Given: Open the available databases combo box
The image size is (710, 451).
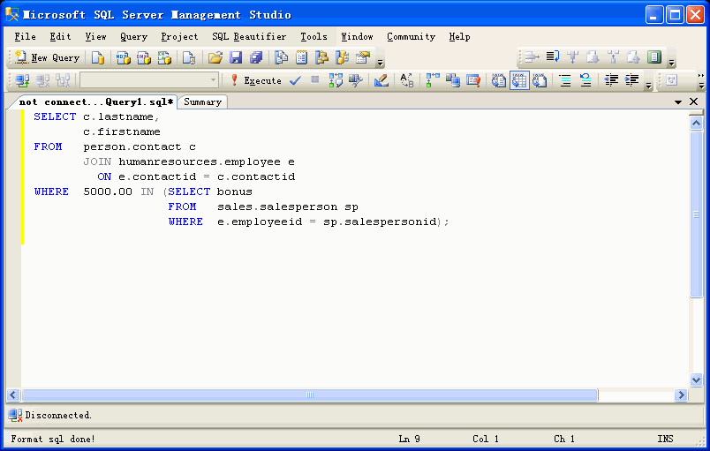Looking at the screenshot, I should tap(149, 80).
